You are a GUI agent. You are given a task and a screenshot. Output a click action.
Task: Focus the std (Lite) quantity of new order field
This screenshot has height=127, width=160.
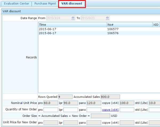(x=154, y=110)
